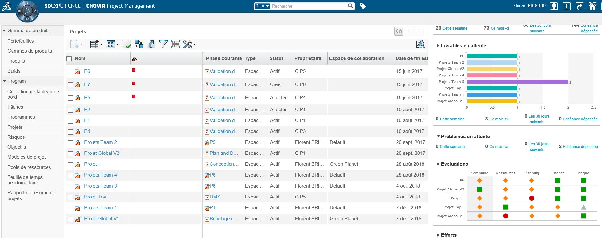Collapse the Problèmes en attente section
This screenshot has width=602, height=238.
click(438, 137)
